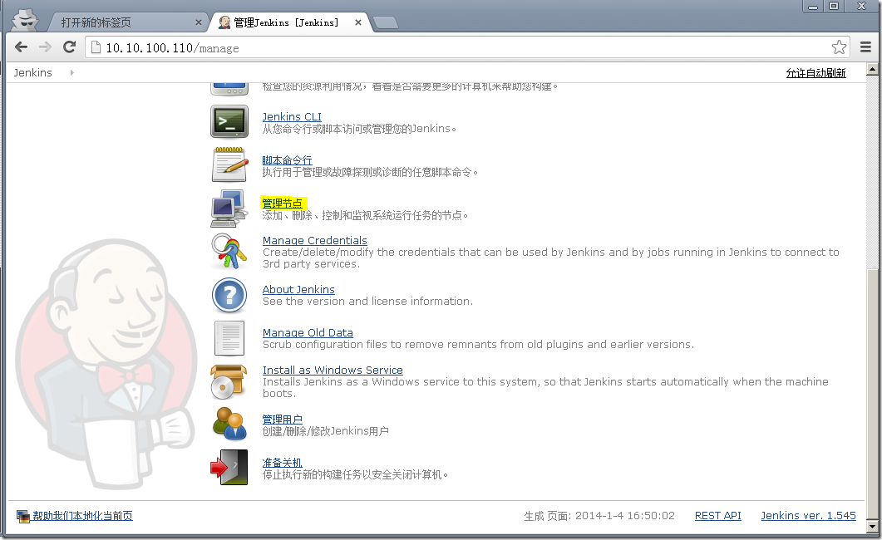Click the 管理节点 computers icon

tap(229, 209)
